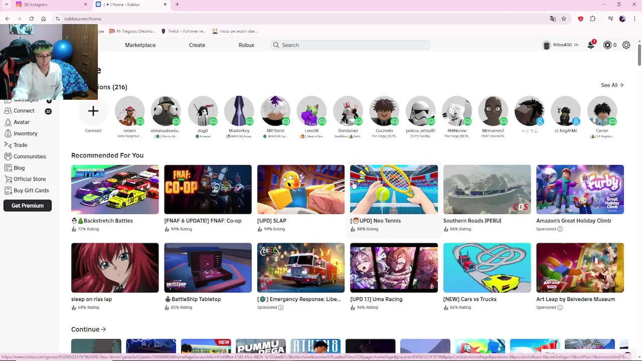Open the Chrome three-dot menu
Screen dimensions: 642x361
coord(633,19)
